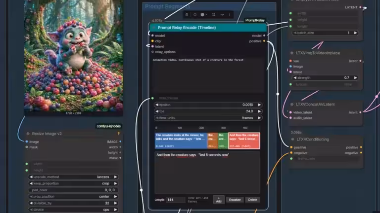
Task: Collapse the LTXVConditioning node
Action: click(x=292, y=140)
